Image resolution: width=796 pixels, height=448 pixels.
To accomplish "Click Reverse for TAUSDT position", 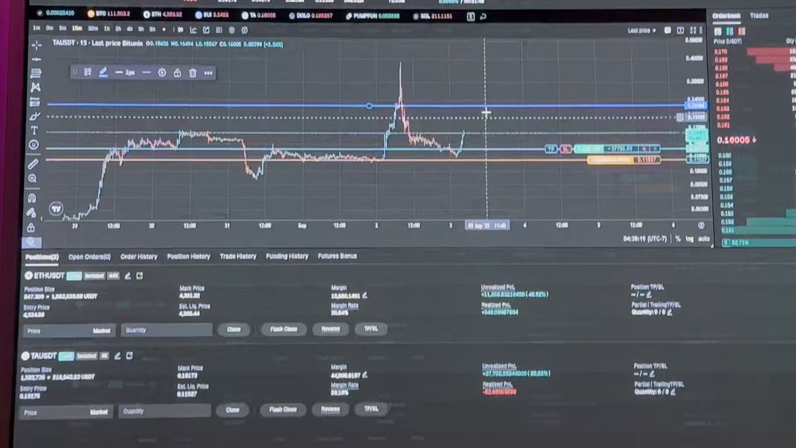I will [x=330, y=410].
